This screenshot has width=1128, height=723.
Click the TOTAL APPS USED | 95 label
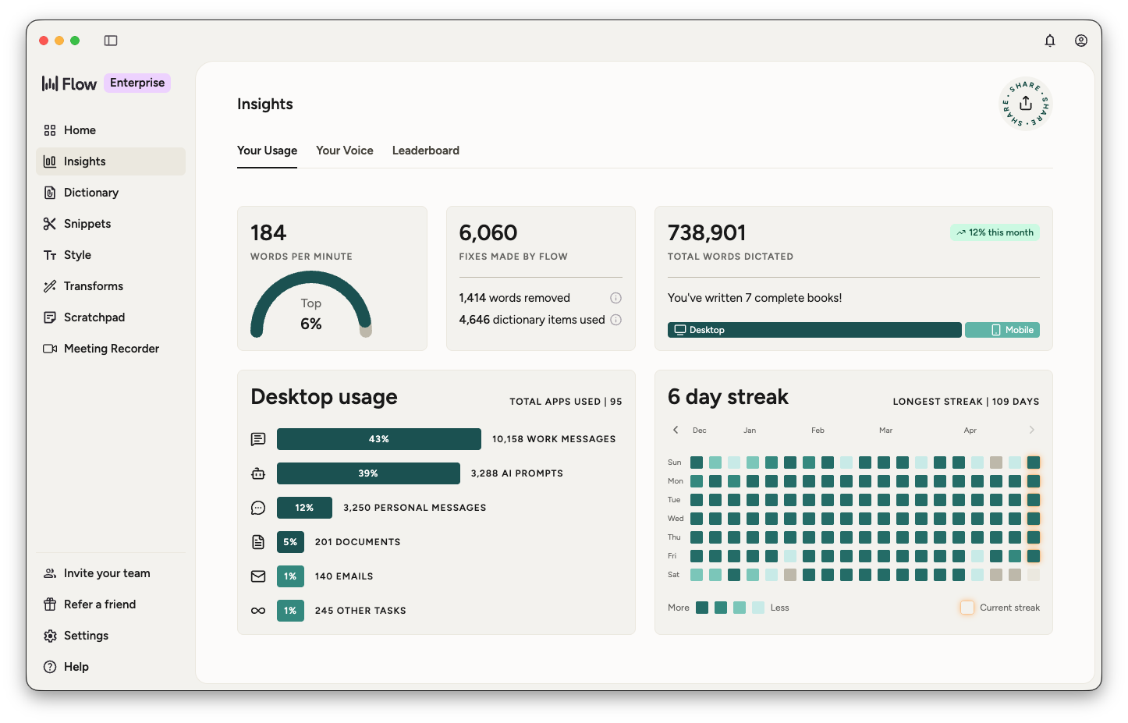click(x=566, y=402)
